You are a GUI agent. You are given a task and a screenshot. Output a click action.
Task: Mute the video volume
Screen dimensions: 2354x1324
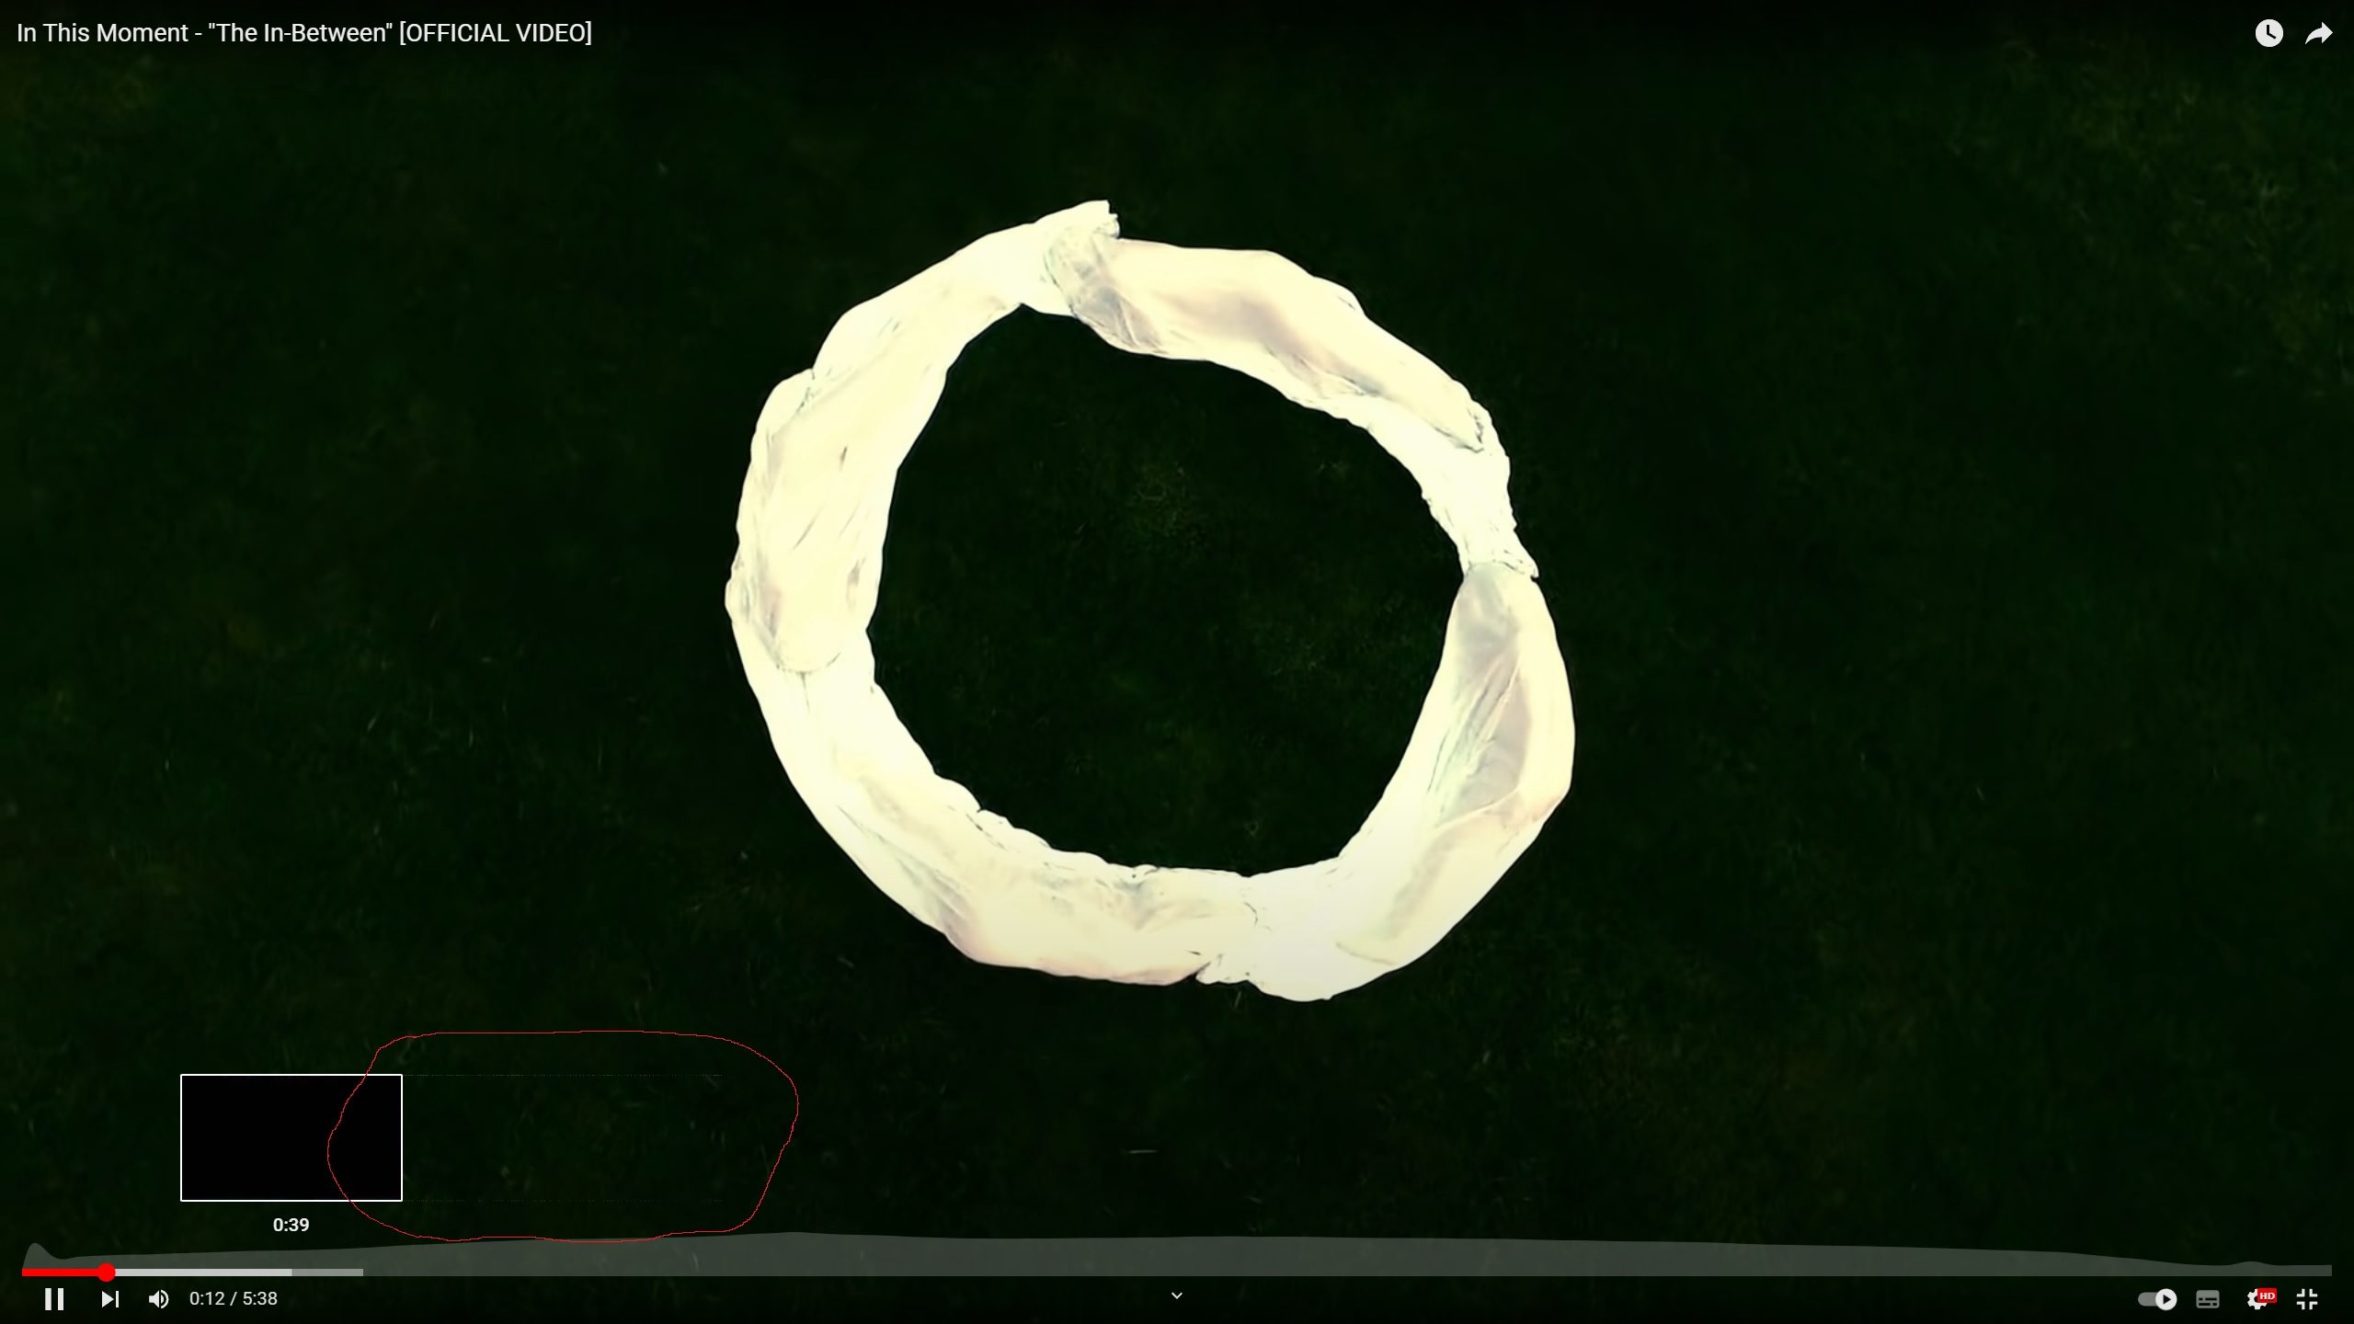[158, 1299]
